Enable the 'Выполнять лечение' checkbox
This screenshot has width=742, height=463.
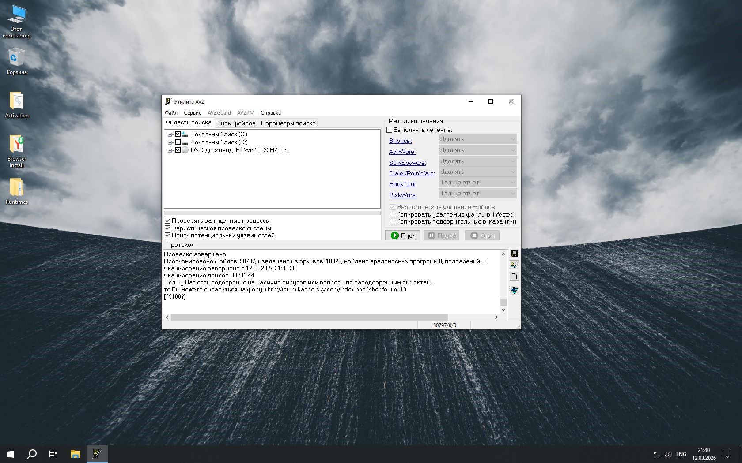390,130
